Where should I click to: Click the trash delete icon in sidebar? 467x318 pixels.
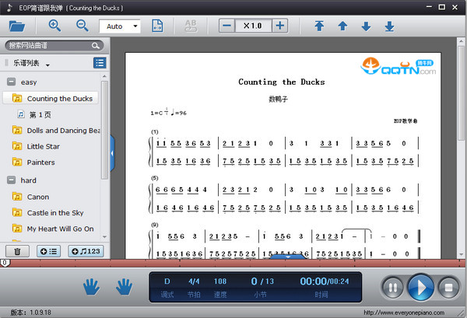pyautogui.click(x=18, y=250)
